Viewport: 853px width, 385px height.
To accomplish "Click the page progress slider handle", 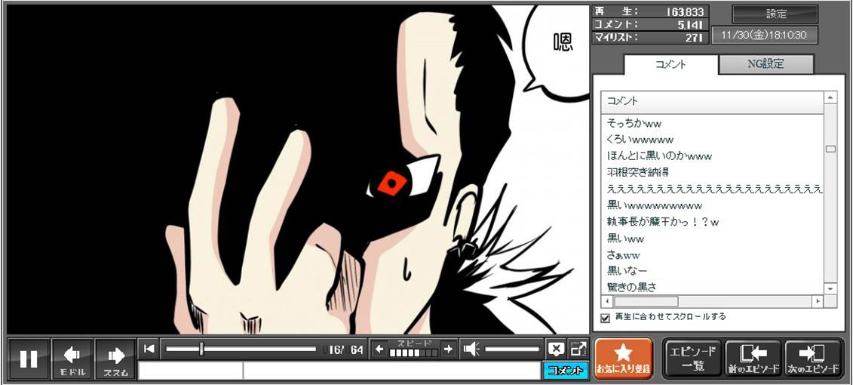I will (201, 349).
